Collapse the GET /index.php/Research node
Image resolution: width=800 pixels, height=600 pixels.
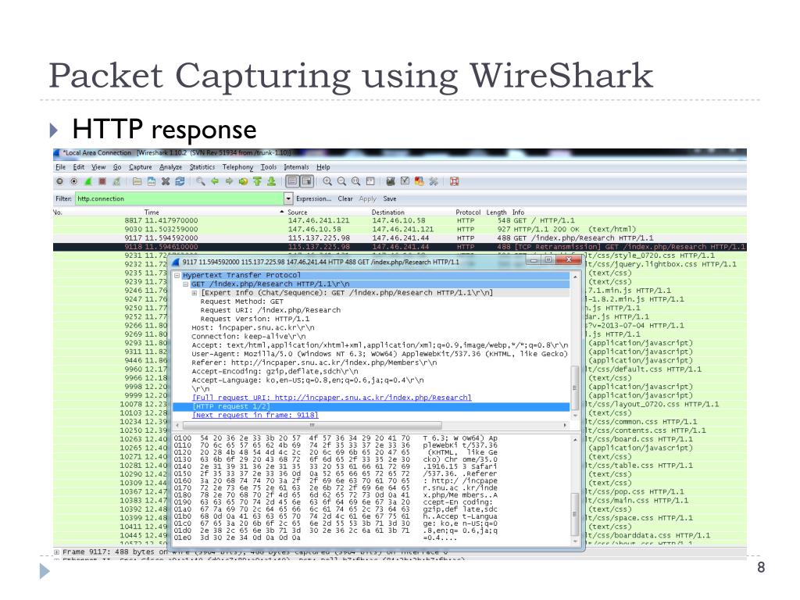pyautogui.click(x=186, y=284)
